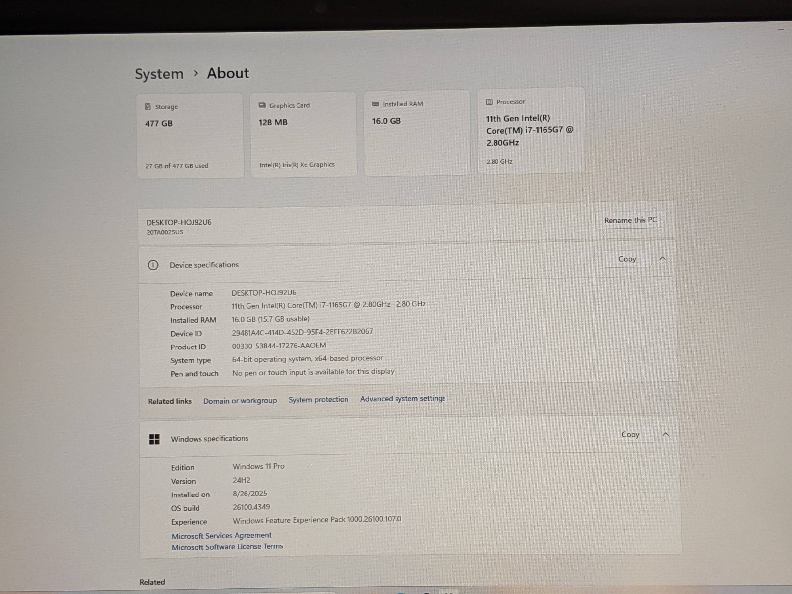Select the System type value 64-bit operating system
This screenshot has width=792, height=594.
[307, 358]
